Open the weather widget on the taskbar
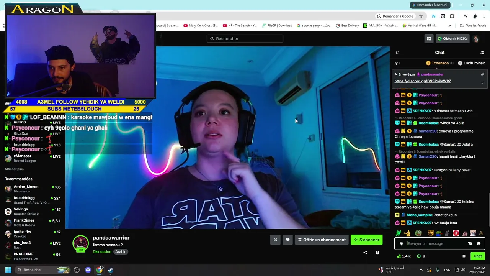This screenshot has height=276, width=490. pos(391,270)
